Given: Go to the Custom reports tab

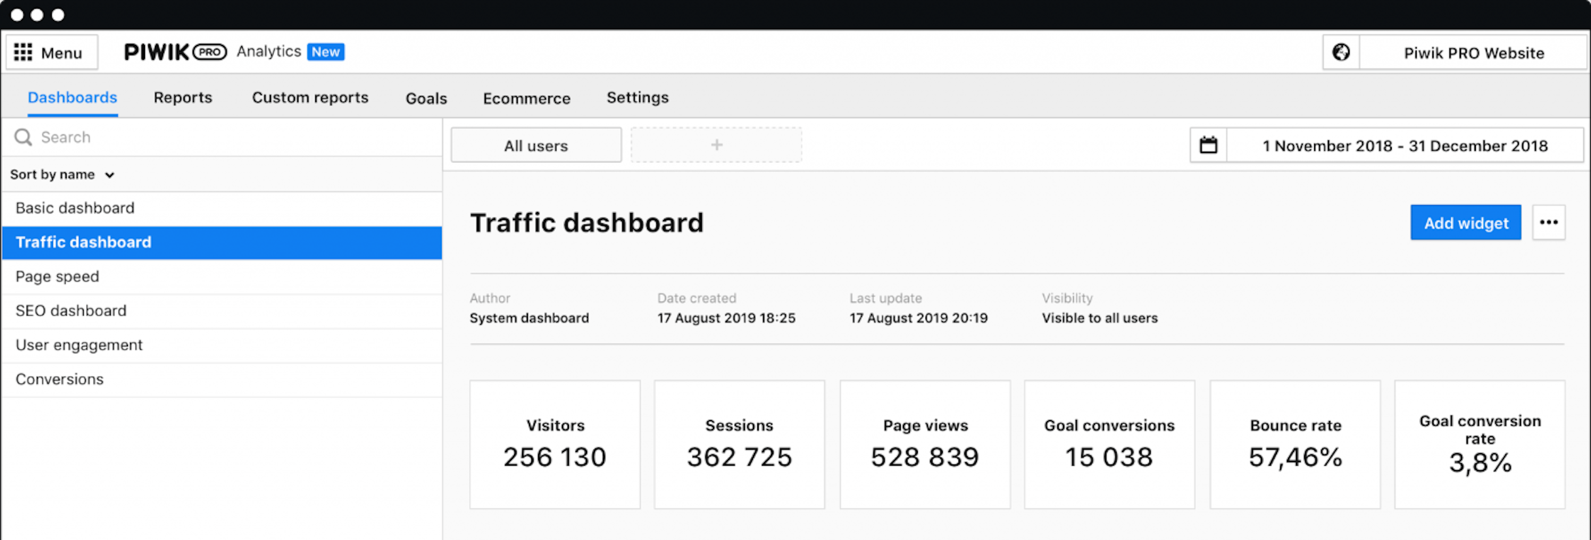Looking at the screenshot, I should click(x=310, y=98).
